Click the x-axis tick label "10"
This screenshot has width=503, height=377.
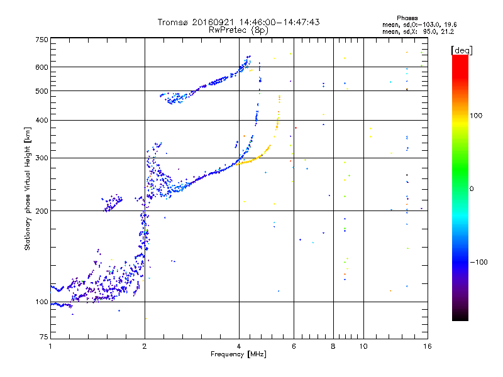pyautogui.click(x=363, y=346)
